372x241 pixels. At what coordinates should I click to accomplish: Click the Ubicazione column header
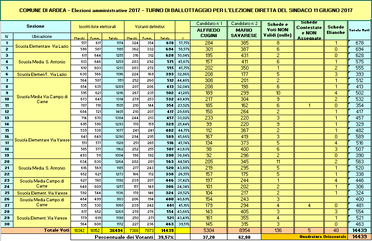pyautogui.click(x=41, y=36)
